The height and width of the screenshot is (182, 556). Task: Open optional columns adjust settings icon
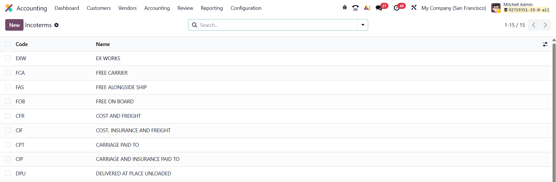click(545, 44)
